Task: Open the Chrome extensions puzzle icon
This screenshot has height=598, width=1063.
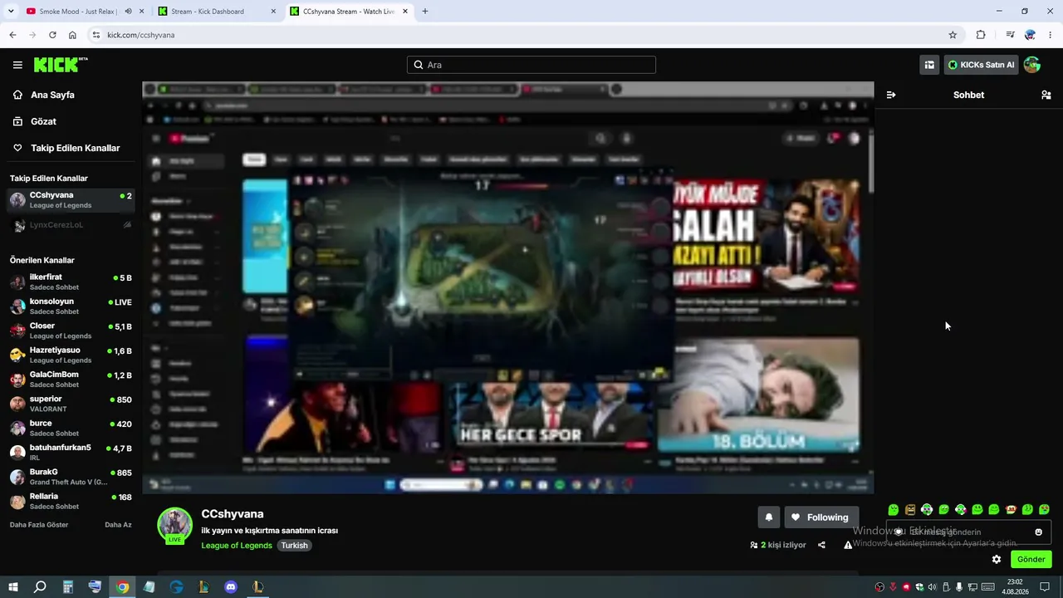Action: [981, 35]
